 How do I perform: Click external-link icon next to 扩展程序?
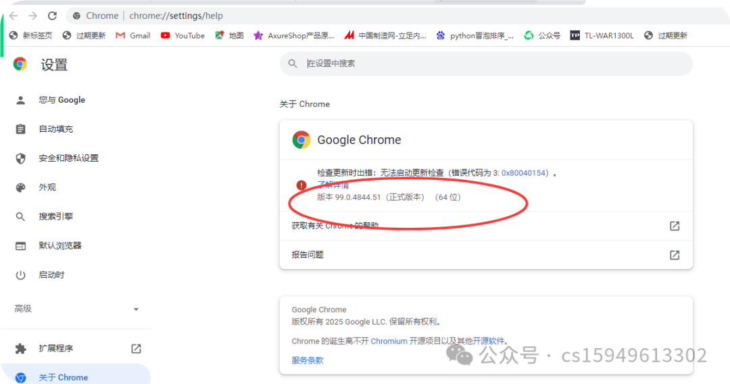(x=136, y=348)
